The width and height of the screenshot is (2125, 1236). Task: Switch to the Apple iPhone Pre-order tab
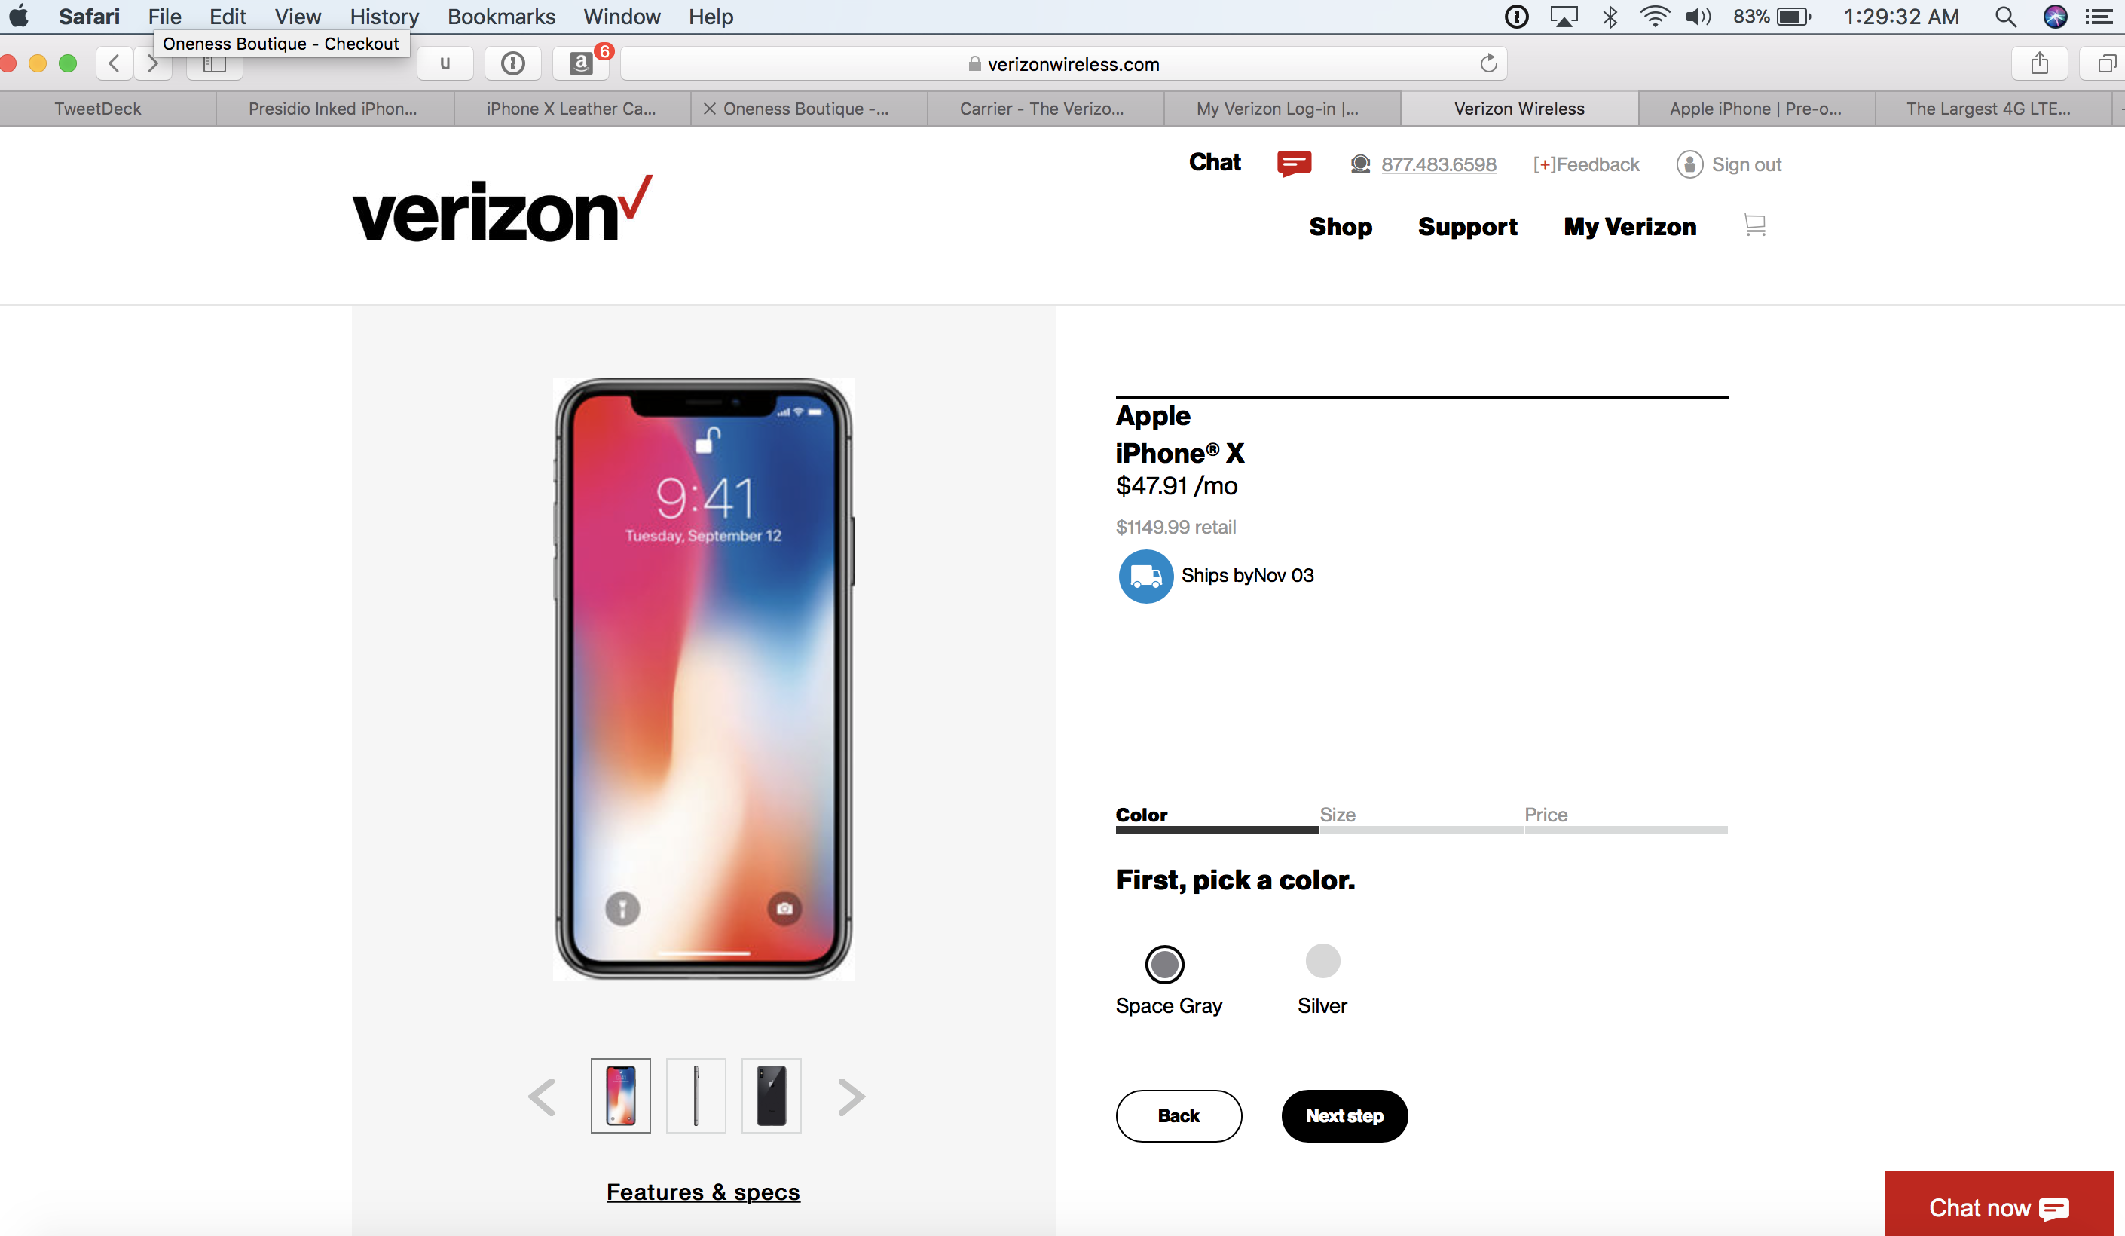(1756, 109)
